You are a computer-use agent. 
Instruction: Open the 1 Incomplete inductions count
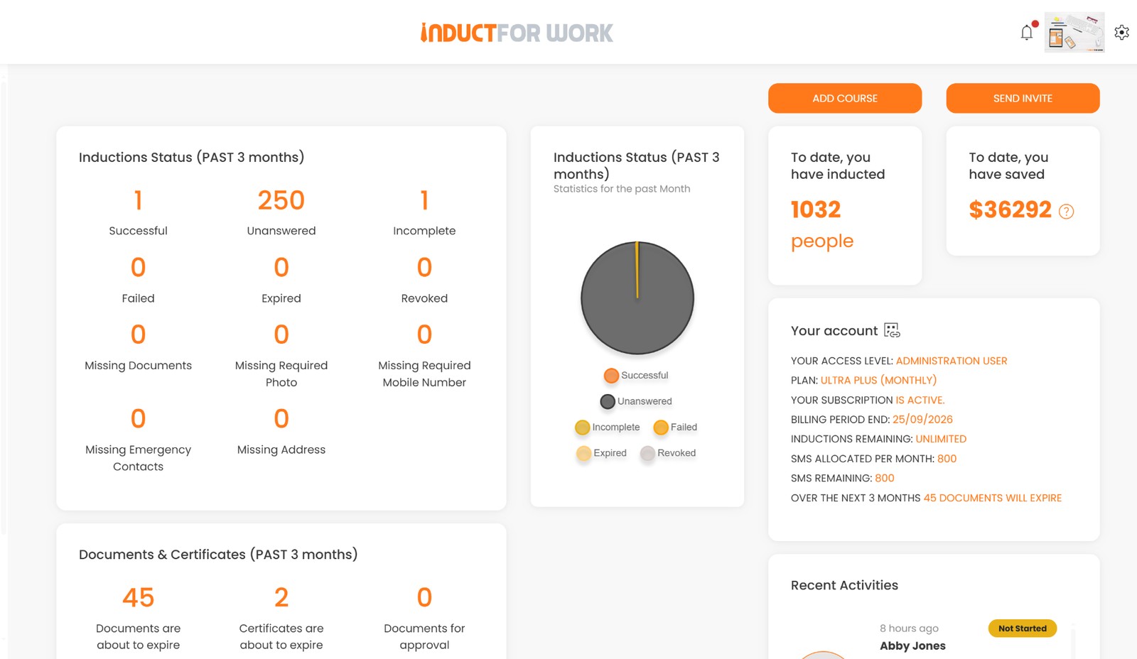coord(424,200)
